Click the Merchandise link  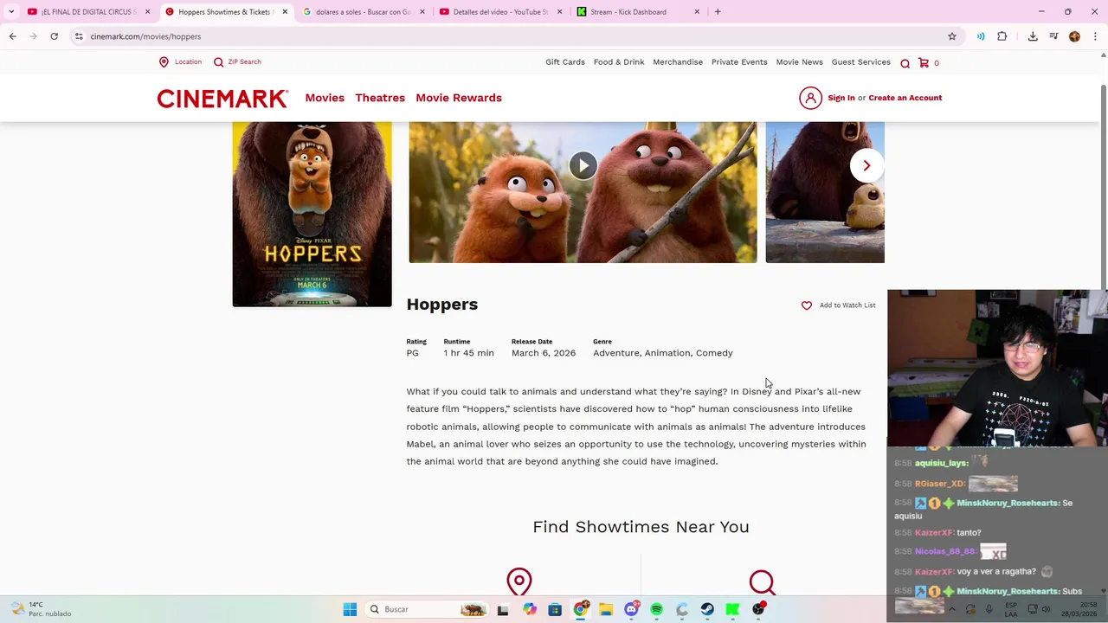click(x=678, y=62)
